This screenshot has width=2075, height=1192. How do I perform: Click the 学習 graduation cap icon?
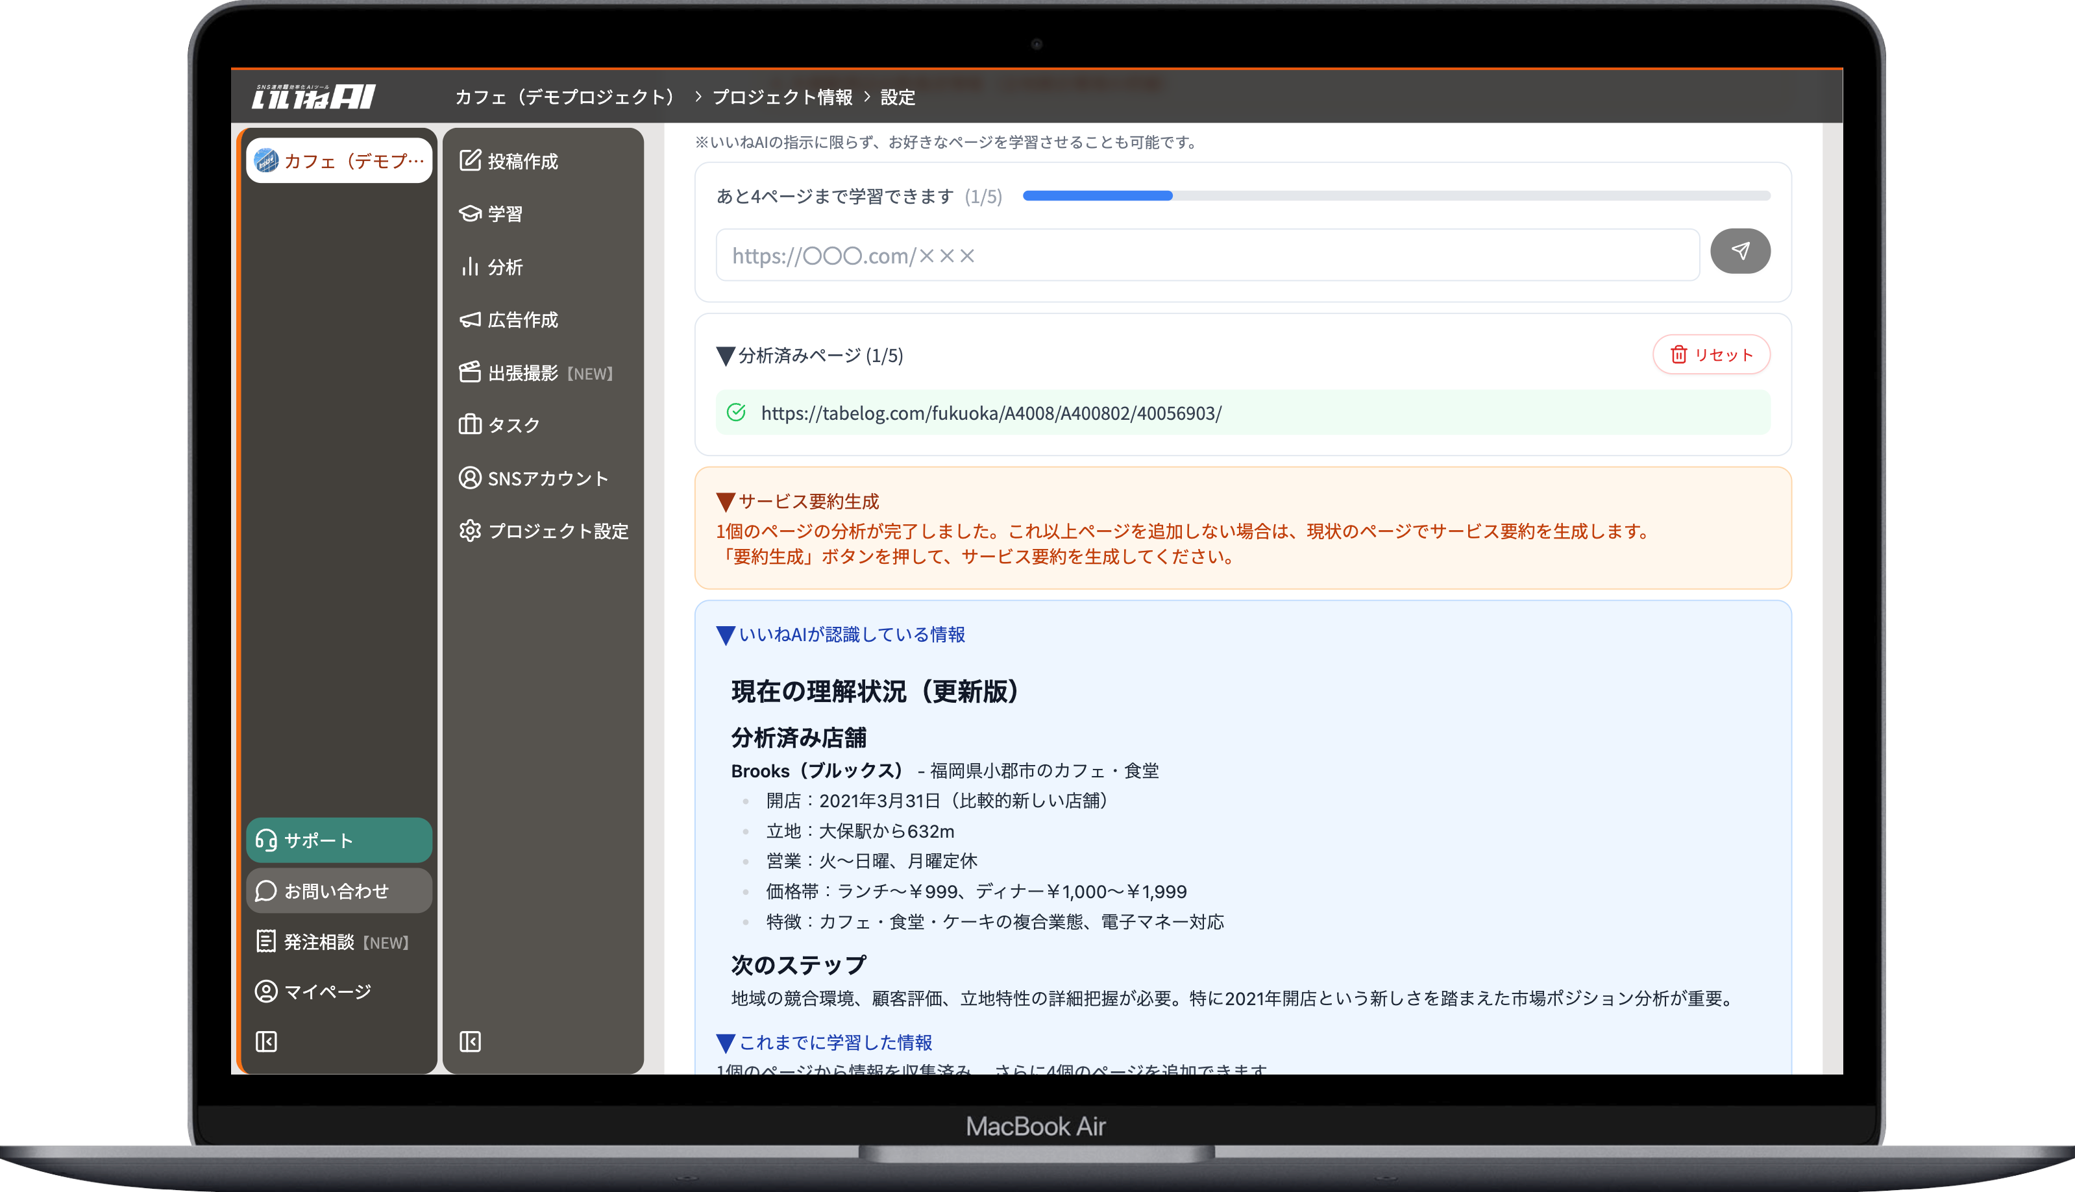click(470, 213)
